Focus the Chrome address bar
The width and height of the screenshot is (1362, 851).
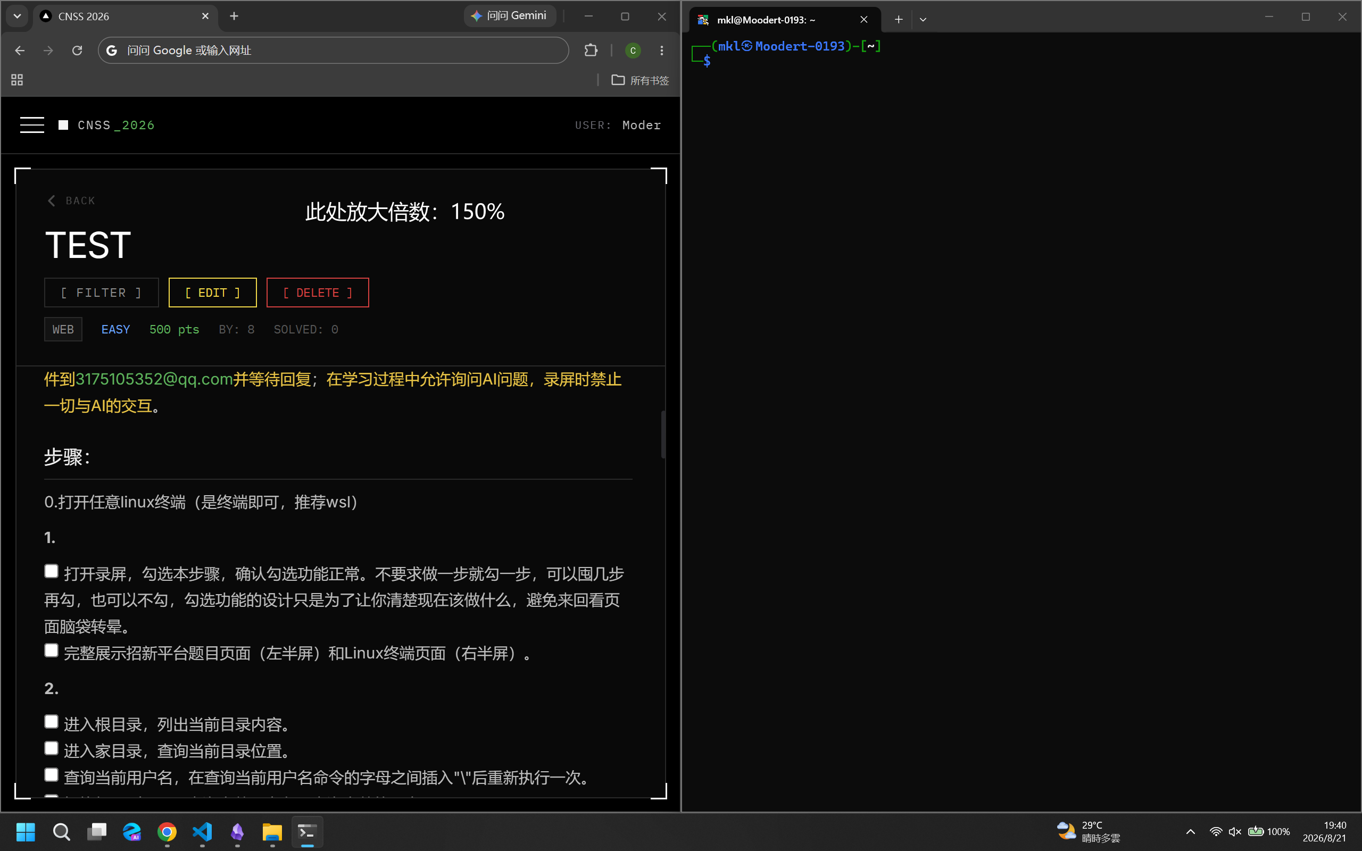[333, 51]
